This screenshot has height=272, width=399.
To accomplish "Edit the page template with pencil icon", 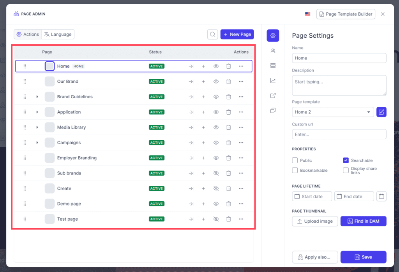I will pyautogui.click(x=381, y=112).
